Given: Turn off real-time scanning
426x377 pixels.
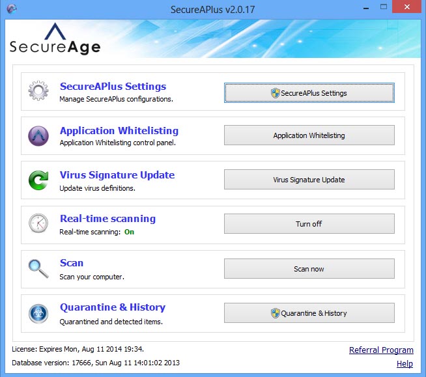Looking at the screenshot, I should [x=309, y=224].
